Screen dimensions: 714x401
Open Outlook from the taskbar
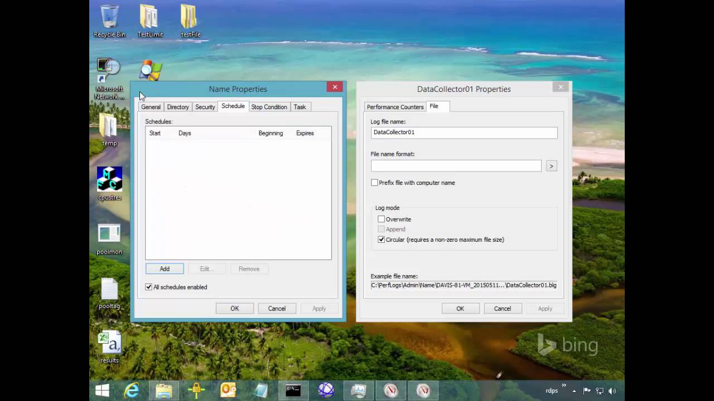tap(228, 390)
